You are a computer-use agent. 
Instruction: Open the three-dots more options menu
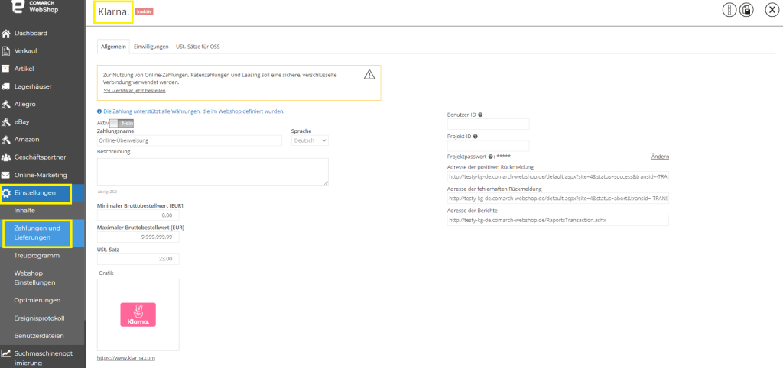coord(729,10)
